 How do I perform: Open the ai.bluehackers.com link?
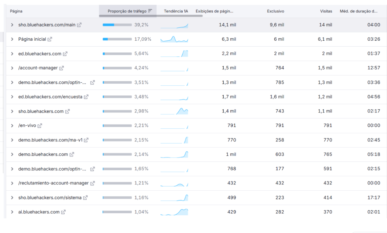click(39, 212)
